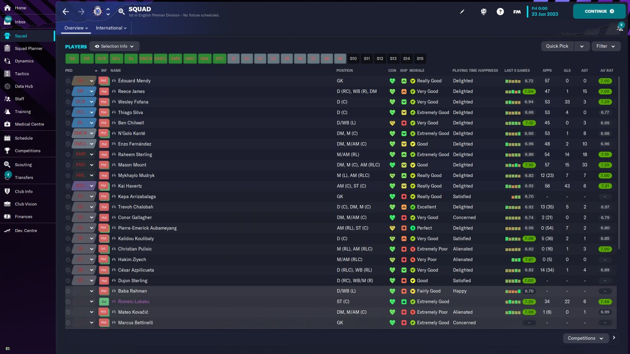Viewport: 630px width, 354px height.
Task: Expand the Competitions dropdown at bottom
Action: pos(586,338)
